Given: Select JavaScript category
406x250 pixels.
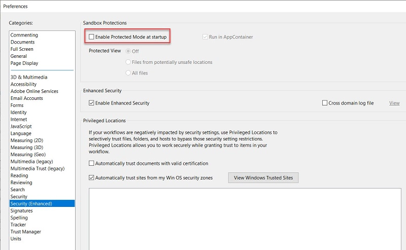Looking at the screenshot, I should pos(21,126).
